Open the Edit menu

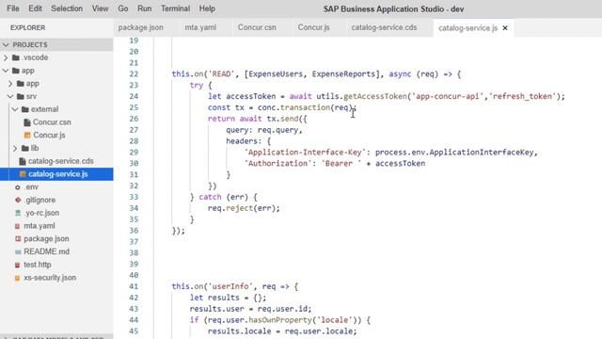pyautogui.click(x=35, y=8)
